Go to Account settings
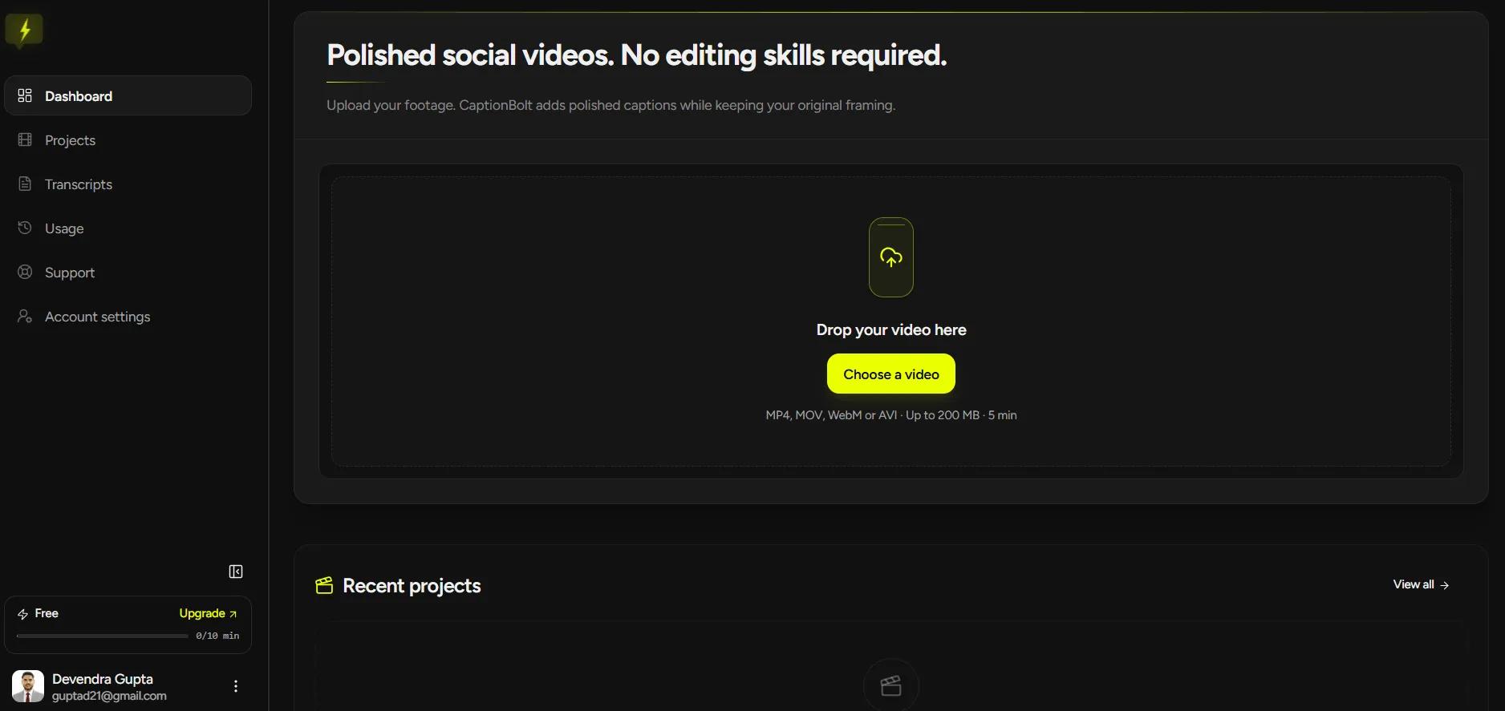This screenshot has width=1505, height=711. (128, 316)
